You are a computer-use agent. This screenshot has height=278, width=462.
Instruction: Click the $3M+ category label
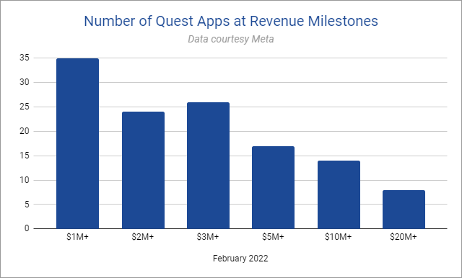click(x=208, y=237)
